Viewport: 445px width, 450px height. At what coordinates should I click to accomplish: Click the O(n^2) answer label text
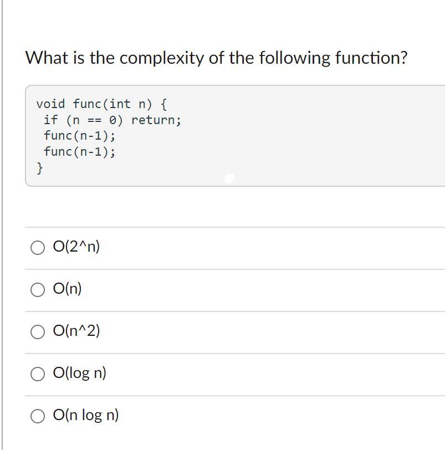point(76,330)
